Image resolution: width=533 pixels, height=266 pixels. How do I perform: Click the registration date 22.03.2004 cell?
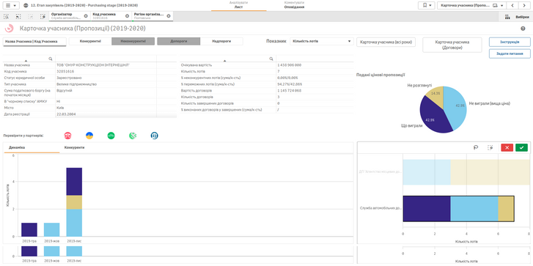pos(106,114)
